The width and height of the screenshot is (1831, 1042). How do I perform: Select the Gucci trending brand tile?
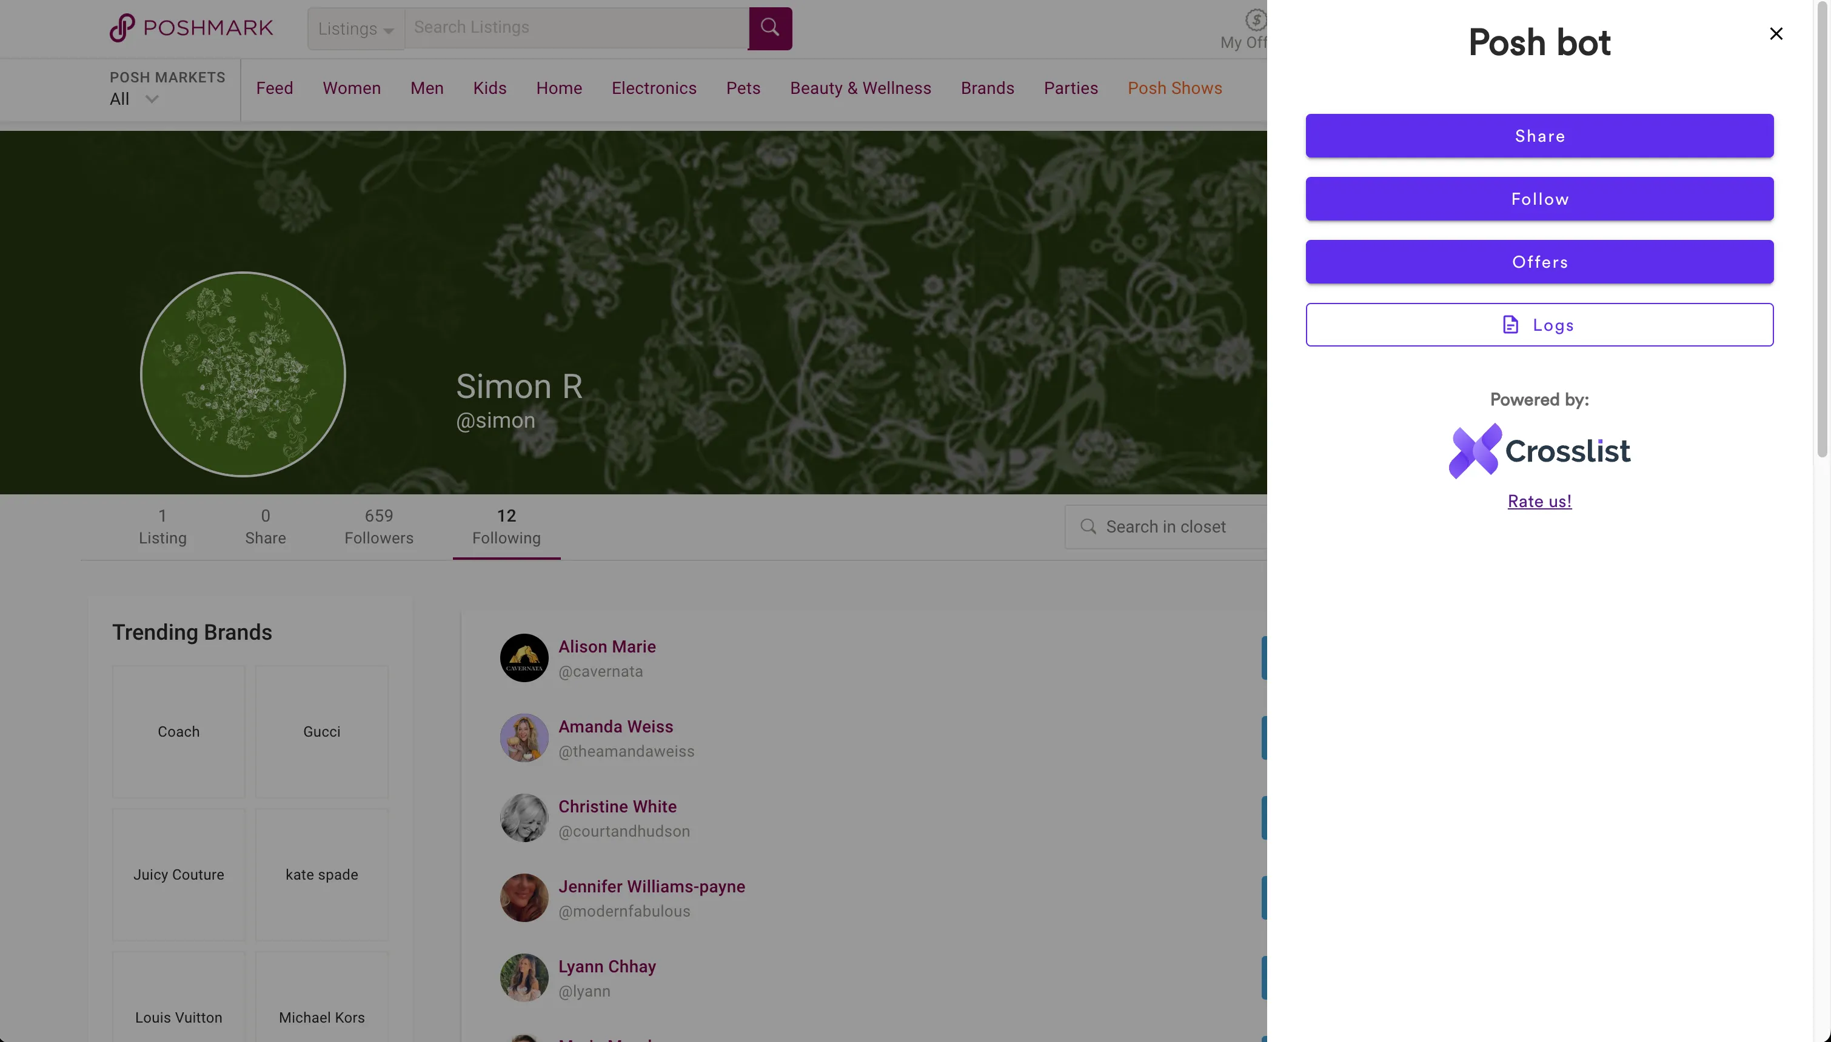point(321,731)
